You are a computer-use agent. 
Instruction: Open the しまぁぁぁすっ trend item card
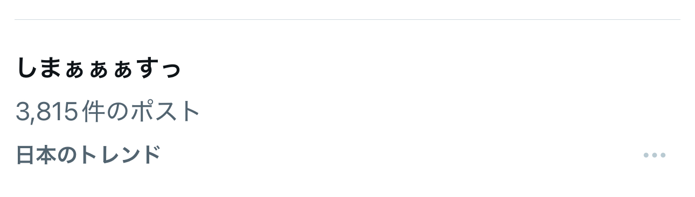pyautogui.click(x=347, y=108)
